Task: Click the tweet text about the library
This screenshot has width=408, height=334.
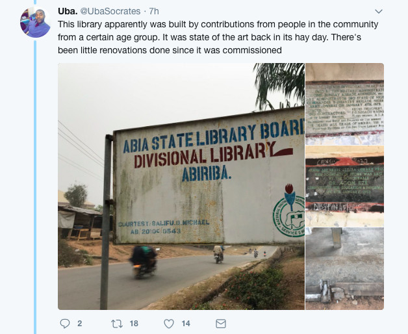Action: [x=218, y=37]
